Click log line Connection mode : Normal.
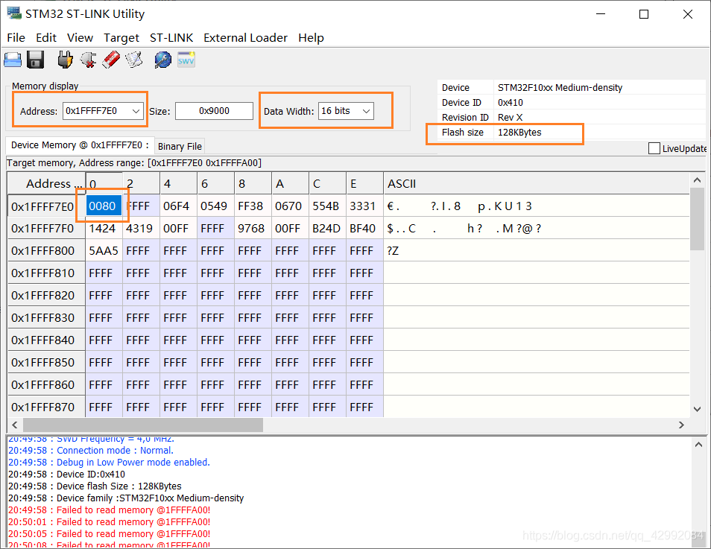 pyautogui.click(x=91, y=451)
